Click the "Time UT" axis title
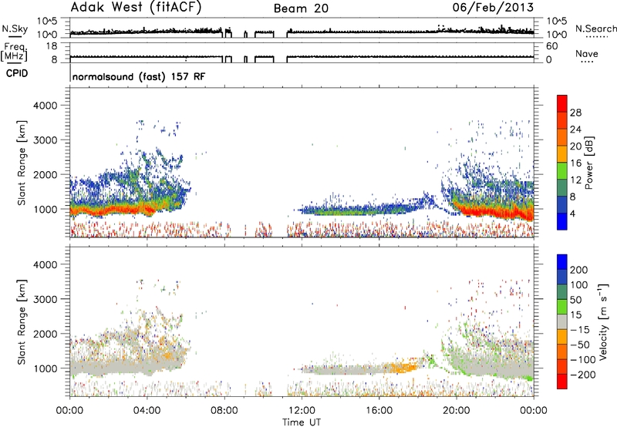This screenshot has height=427, width=617. (302, 422)
